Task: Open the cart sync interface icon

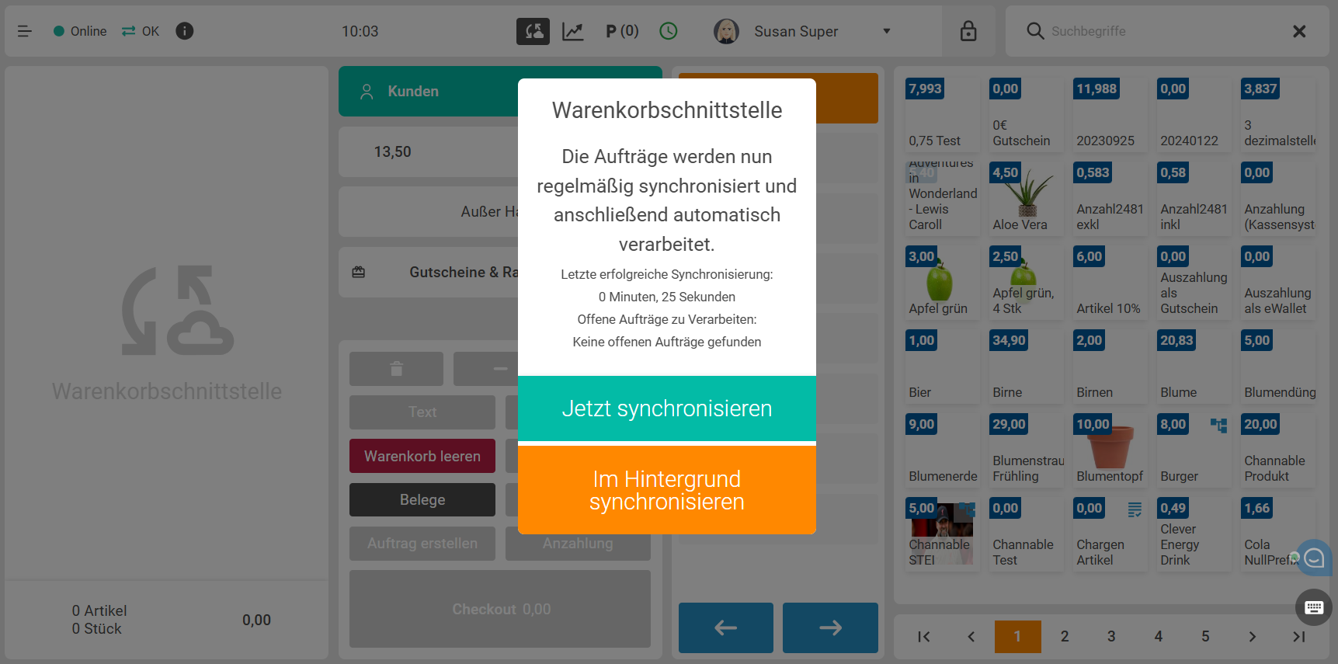Action: coord(533,31)
